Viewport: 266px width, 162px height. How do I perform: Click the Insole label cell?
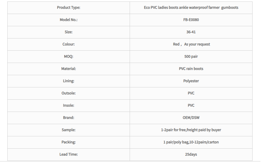point(69,105)
